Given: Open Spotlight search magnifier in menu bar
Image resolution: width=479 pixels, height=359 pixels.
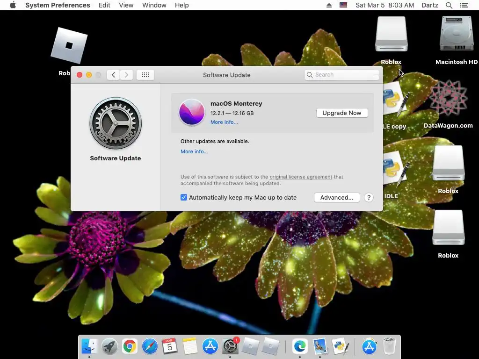Looking at the screenshot, I should coord(449,5).
